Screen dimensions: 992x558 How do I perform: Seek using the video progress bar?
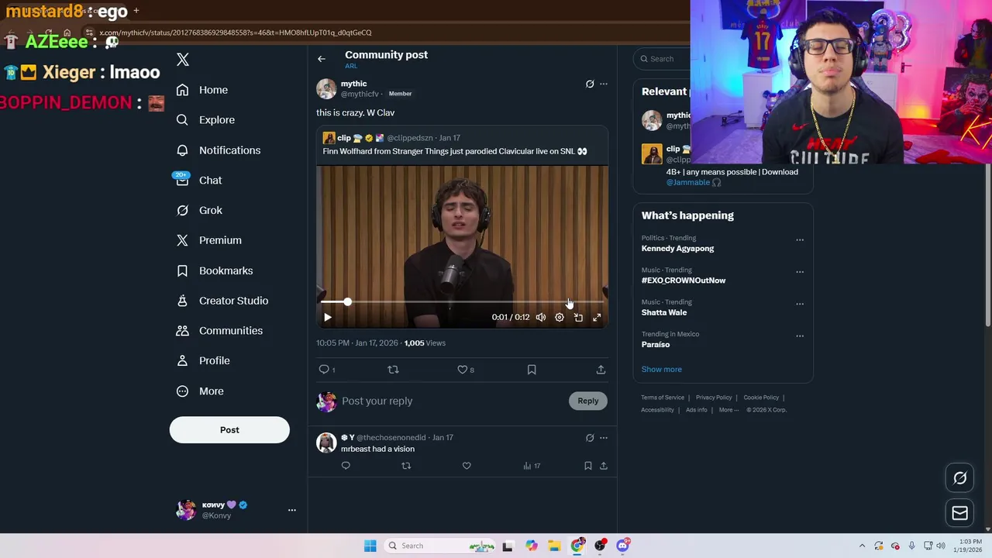[x=462, y=301]
